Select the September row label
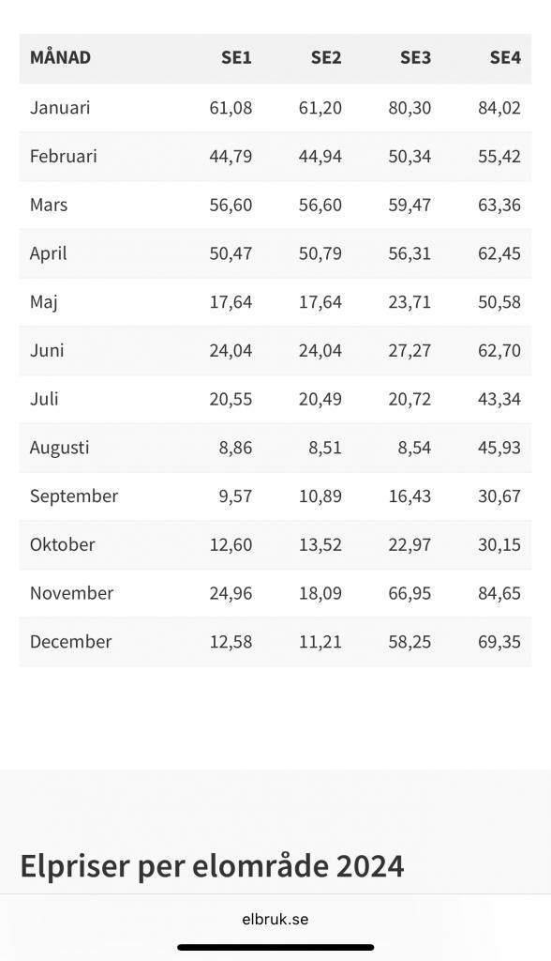 74,496
